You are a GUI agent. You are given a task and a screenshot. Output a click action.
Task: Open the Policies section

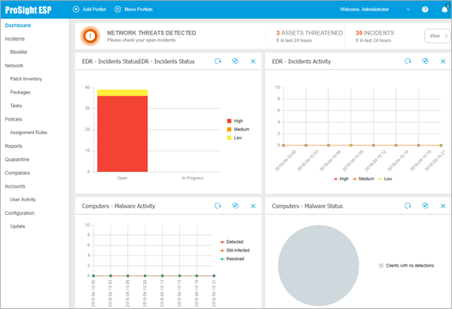tap(14, 119)
